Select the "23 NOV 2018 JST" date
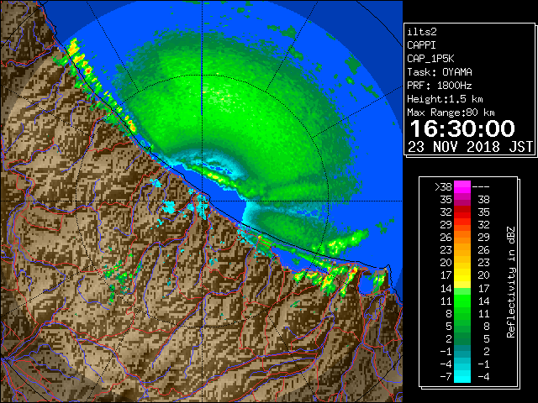The height and width of the screenshot is (403, 538). [471, 147]
